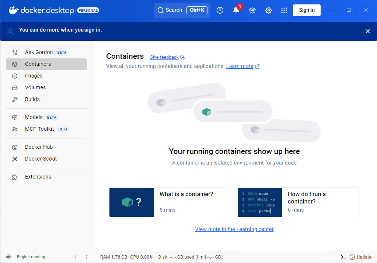Image resolution: width=377 pixels, height=263 pixels.
Task: Open the Learn more link
Action: [x=240, y=66]
